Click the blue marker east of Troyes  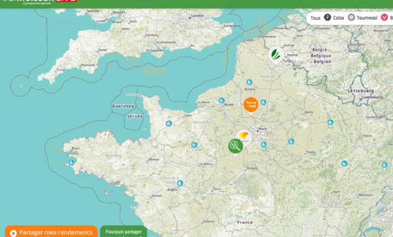pyautogui.click(x=344, y=163)
